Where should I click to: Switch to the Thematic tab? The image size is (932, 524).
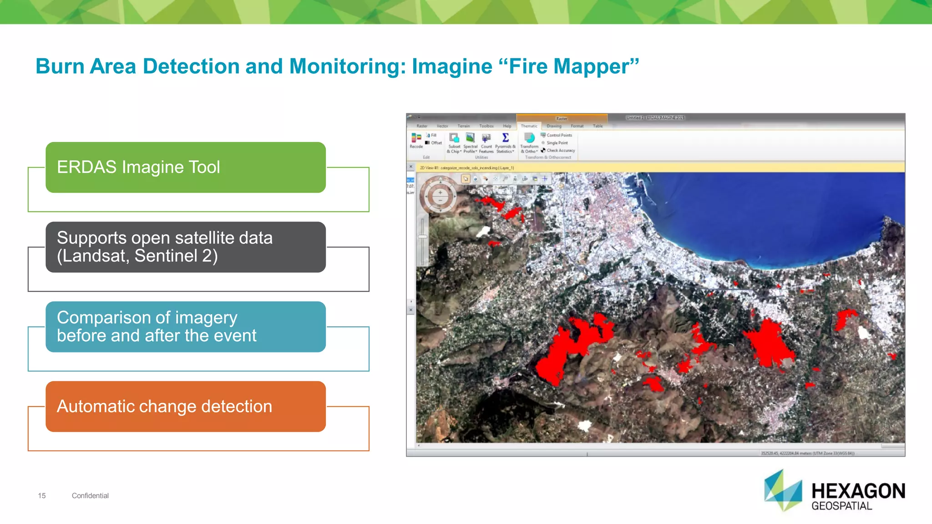point(529,126)
